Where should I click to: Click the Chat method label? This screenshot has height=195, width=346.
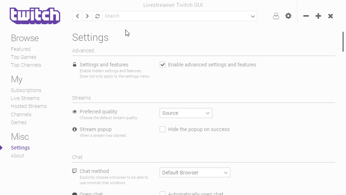(94, 171)
